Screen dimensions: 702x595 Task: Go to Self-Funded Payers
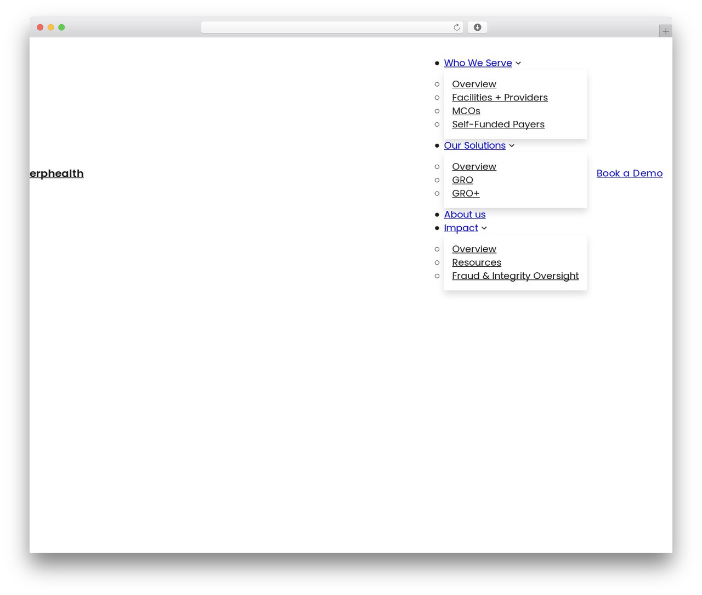pyautogui.click(x=499, y=125)
